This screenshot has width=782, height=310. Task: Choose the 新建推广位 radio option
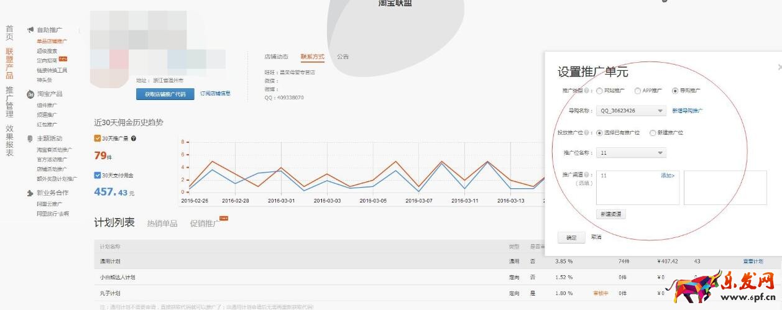pyautogui.click(x=652, y=133)
